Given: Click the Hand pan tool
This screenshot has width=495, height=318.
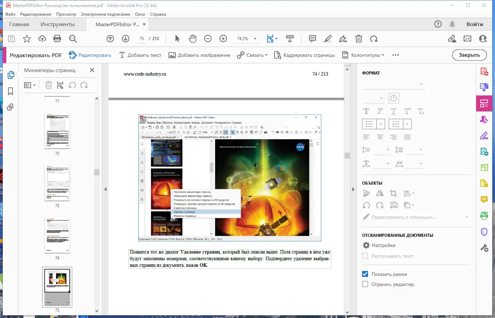Looking at the screenshot, I should (193, 39).
